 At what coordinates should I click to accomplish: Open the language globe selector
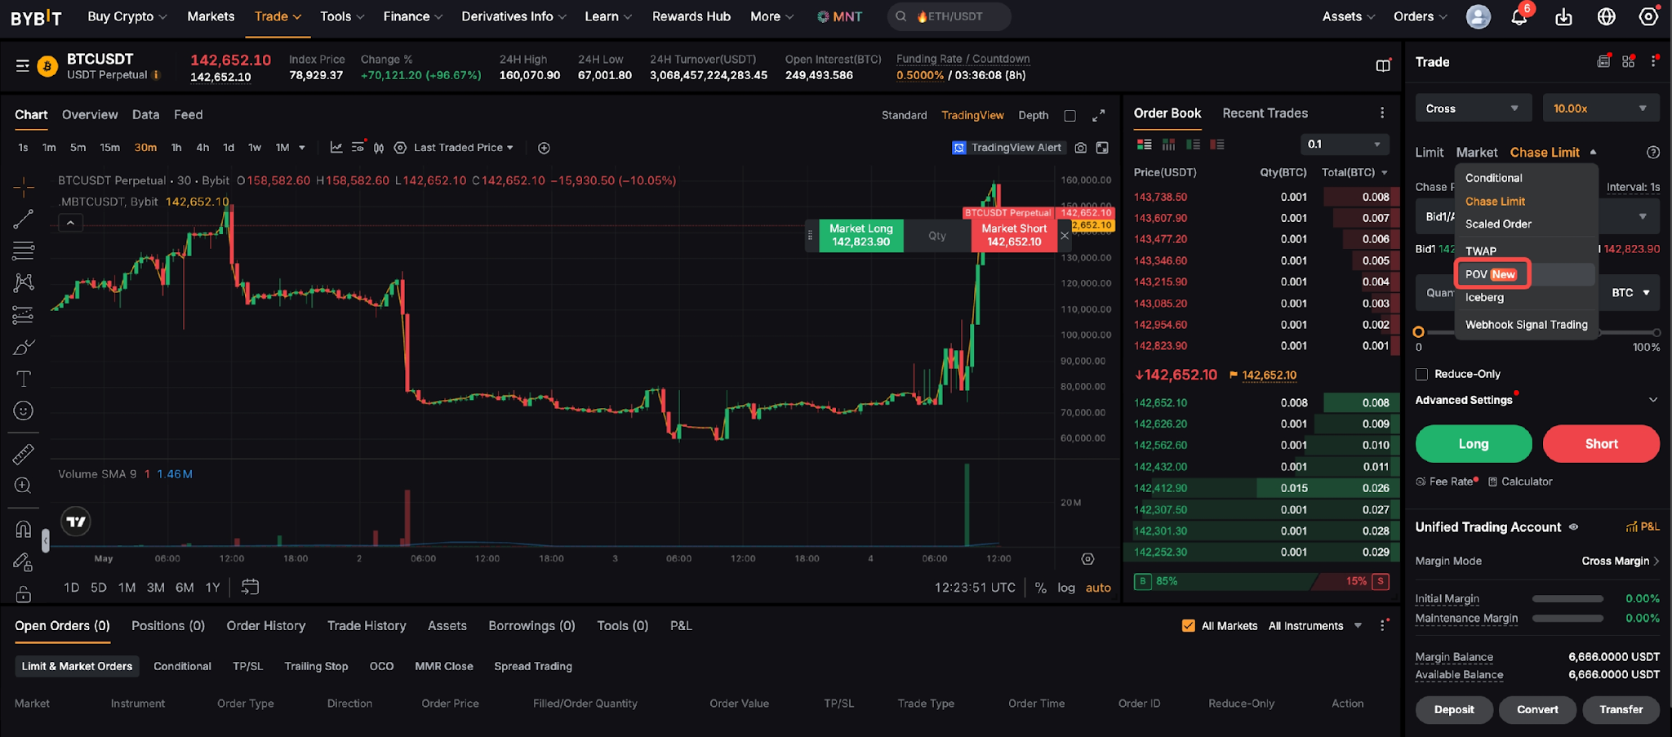(1606, 16)
